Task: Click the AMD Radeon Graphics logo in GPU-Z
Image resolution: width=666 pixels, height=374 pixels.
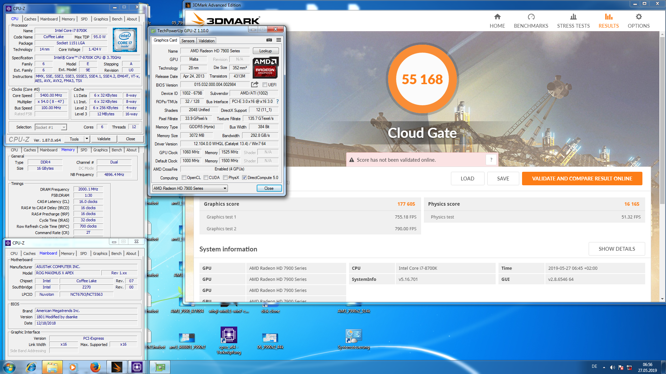Action: click(265, 67)
